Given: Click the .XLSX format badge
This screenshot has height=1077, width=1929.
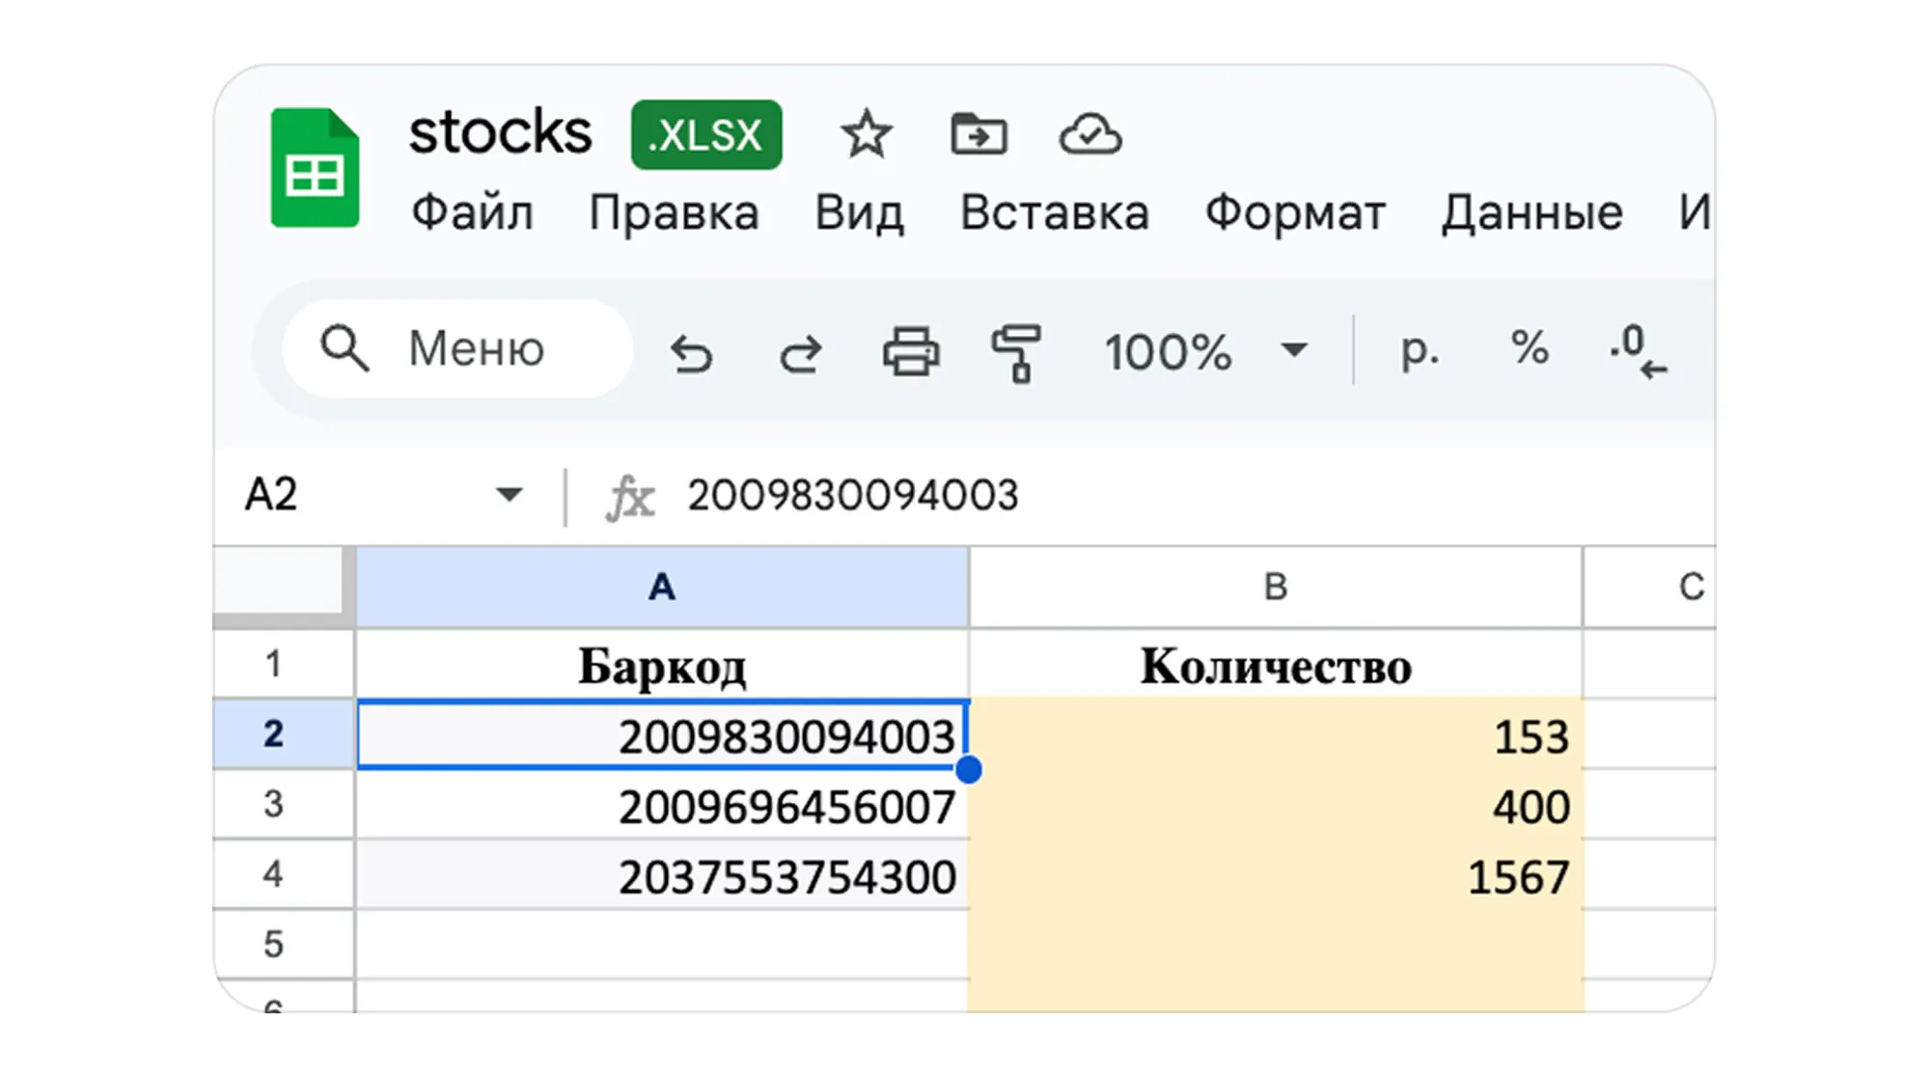Looking at the screenshot, I should coord(706,135).
